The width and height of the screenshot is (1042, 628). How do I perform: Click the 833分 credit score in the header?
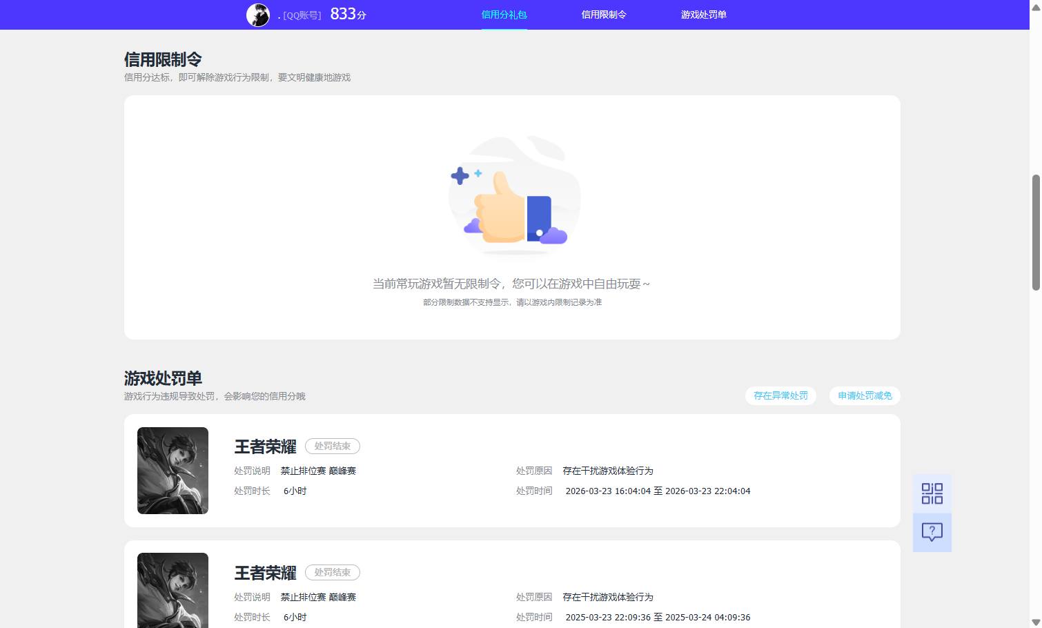(348, 14)
